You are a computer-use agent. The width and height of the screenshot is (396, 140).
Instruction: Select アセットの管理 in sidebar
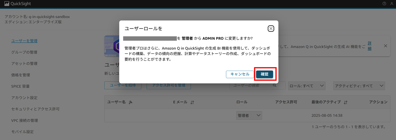24,64
